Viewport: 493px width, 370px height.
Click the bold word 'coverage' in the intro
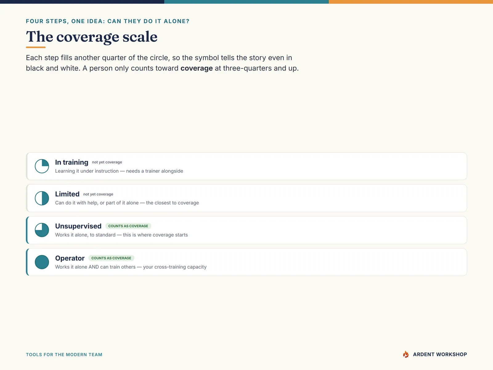point(197,68)
